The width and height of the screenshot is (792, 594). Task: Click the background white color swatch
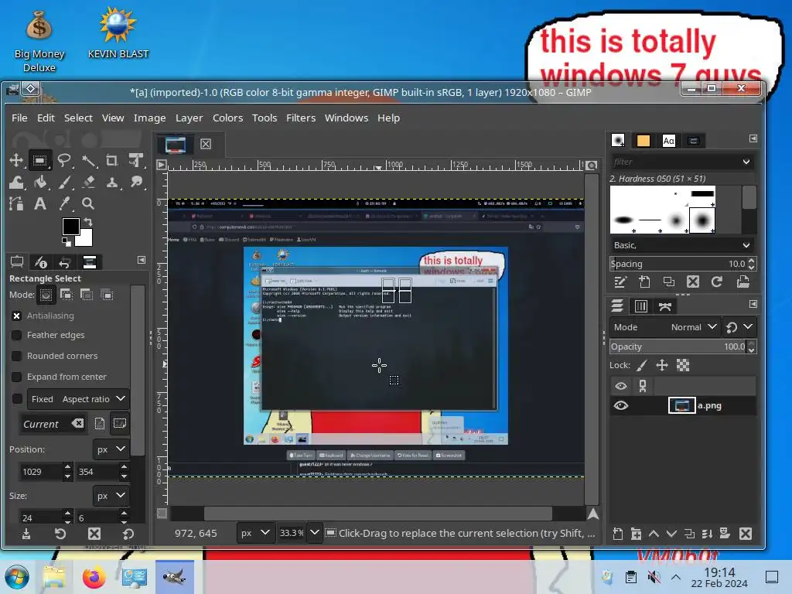pos(85,238)
